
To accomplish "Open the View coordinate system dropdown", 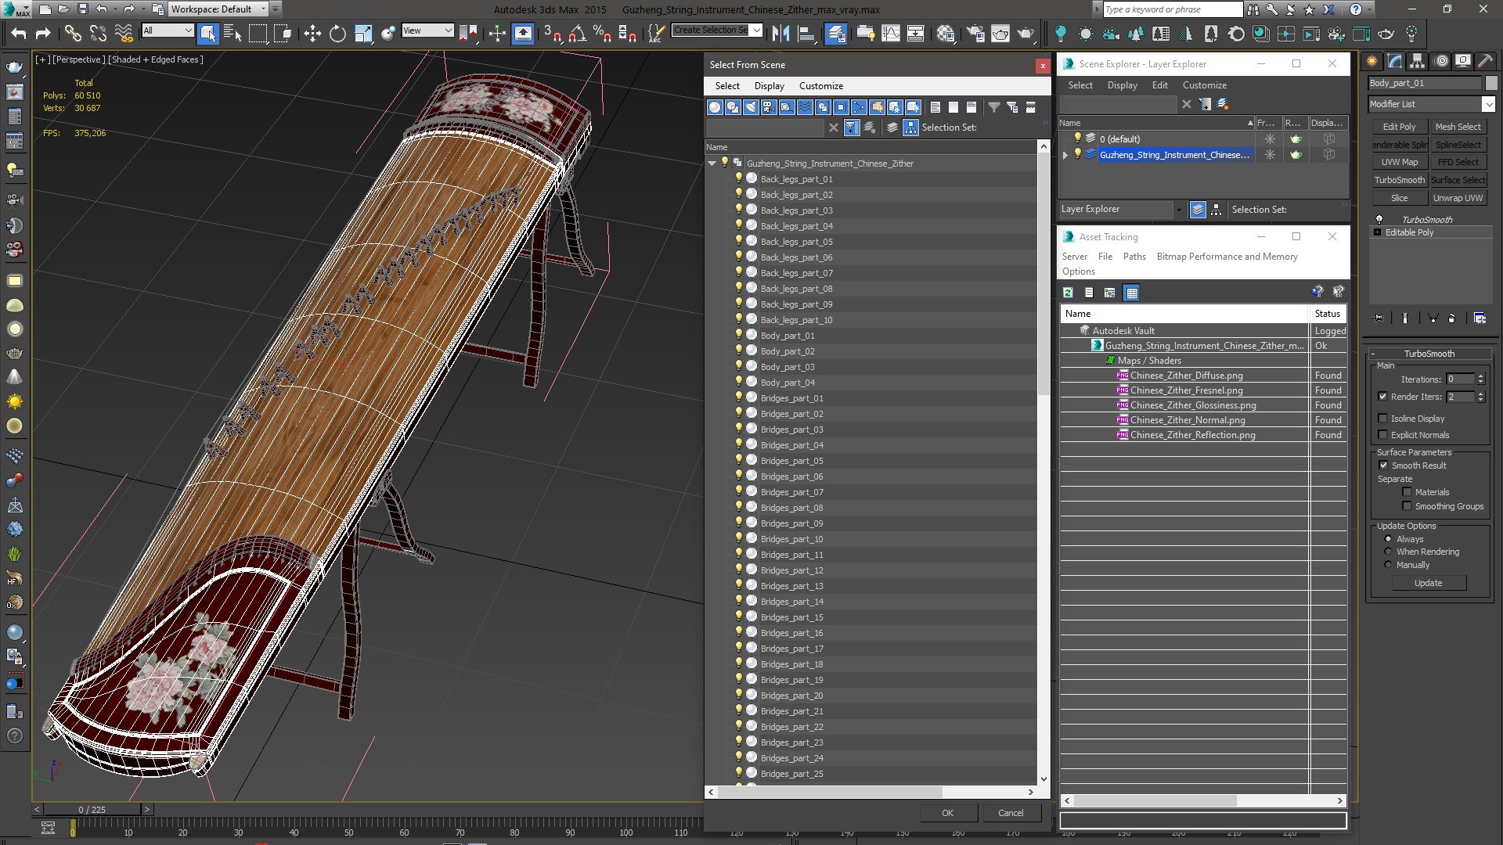I will tap(427, 31).
